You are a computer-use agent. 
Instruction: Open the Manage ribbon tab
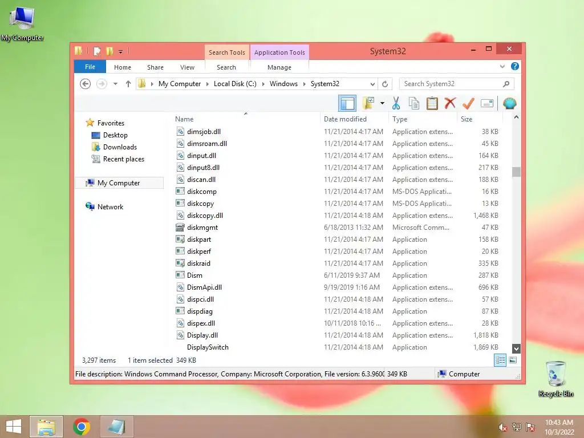pos(279,67)
